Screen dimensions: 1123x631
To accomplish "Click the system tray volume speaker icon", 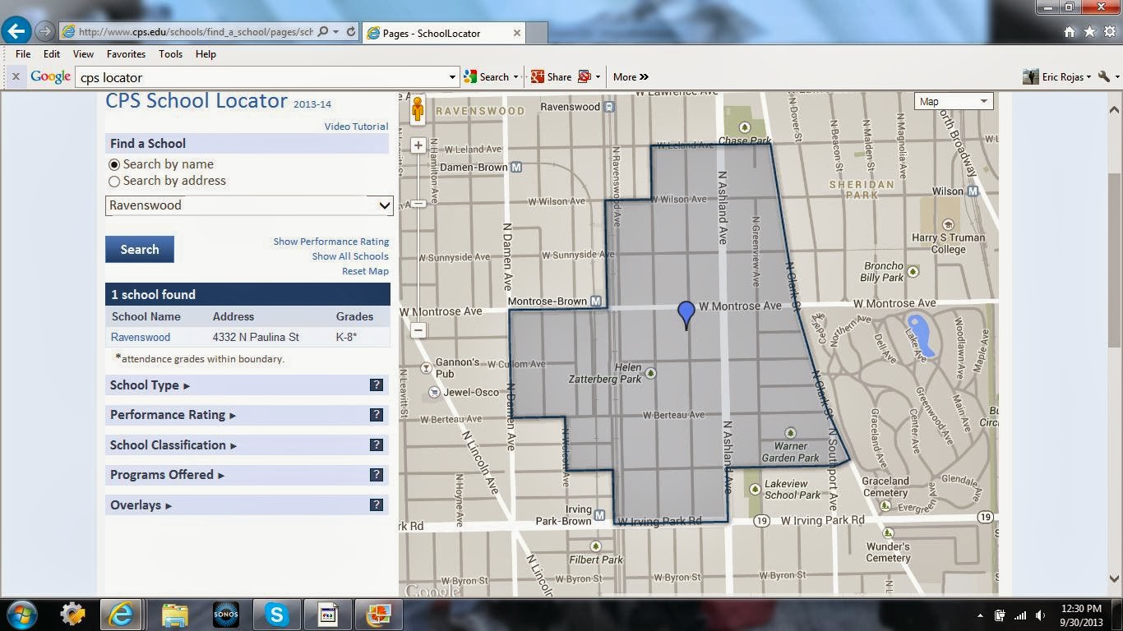I will pos(1041,615).
